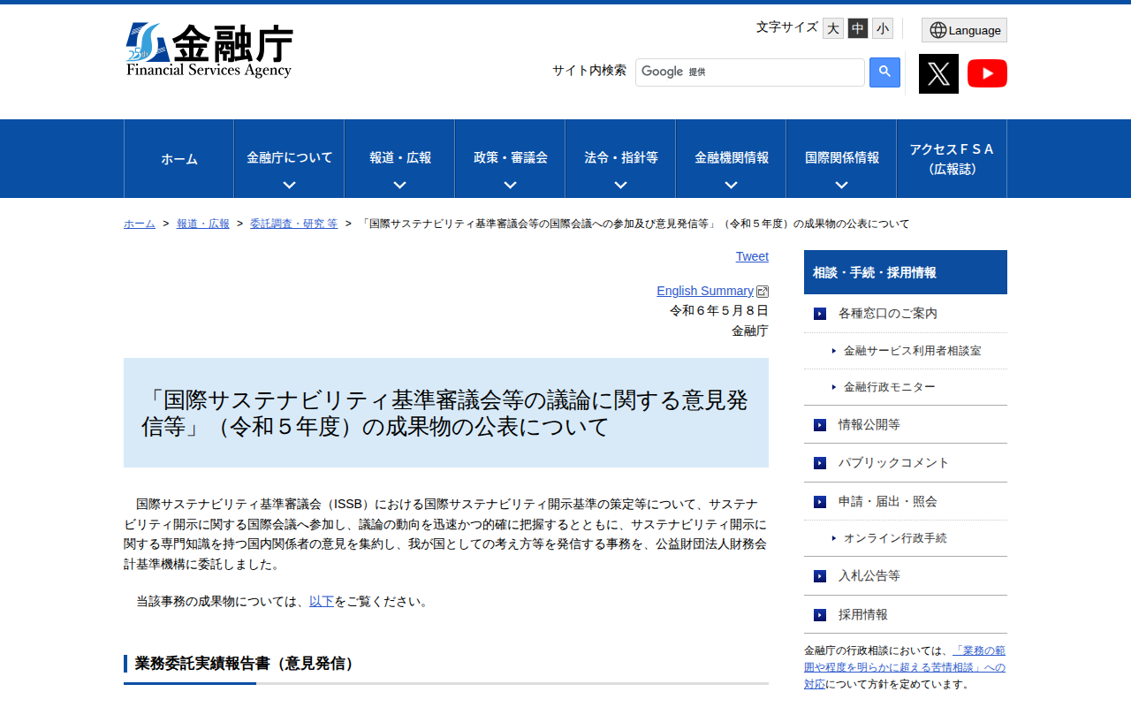
Task: Click the 文字サイズ label
Action: point(787,27)
